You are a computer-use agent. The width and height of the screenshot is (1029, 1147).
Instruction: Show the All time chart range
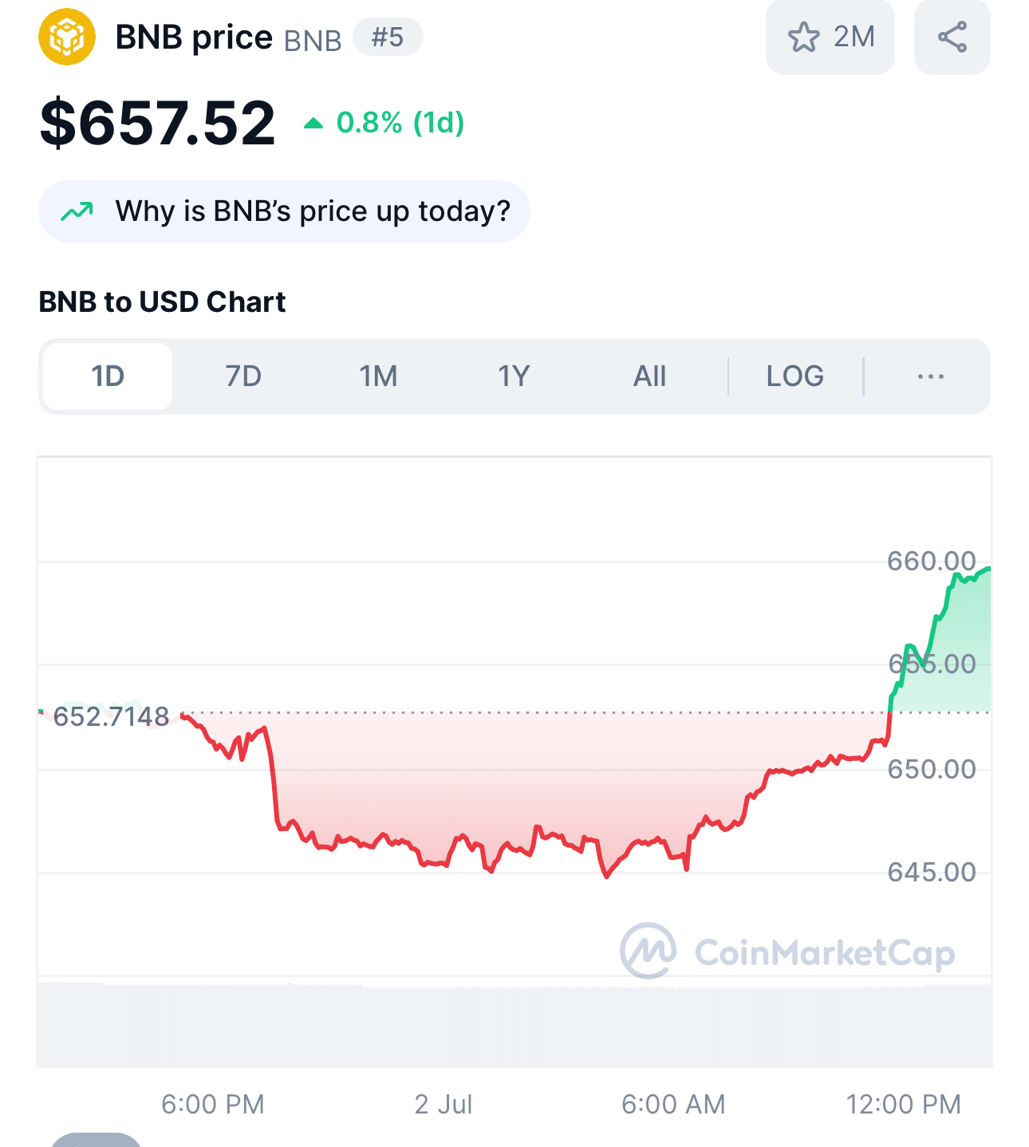[x=649, y=376]
